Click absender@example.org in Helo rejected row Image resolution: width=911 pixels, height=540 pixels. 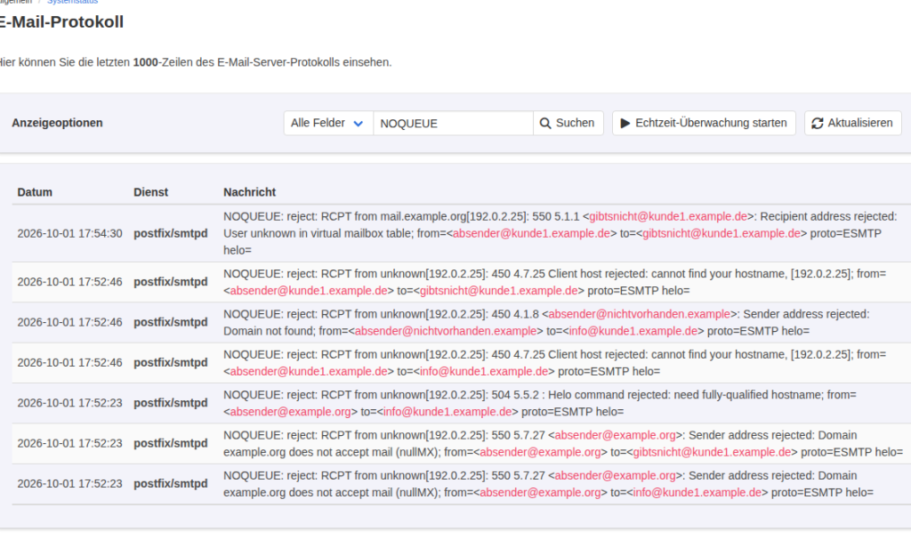[291, 412]
